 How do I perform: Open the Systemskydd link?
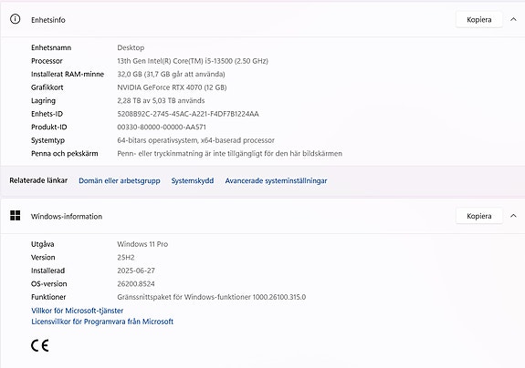(192, 180)
